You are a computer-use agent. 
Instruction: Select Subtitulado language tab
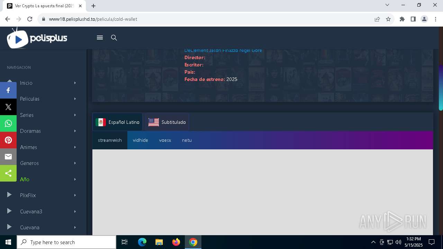pyautogui.click(x=167, y=122)
